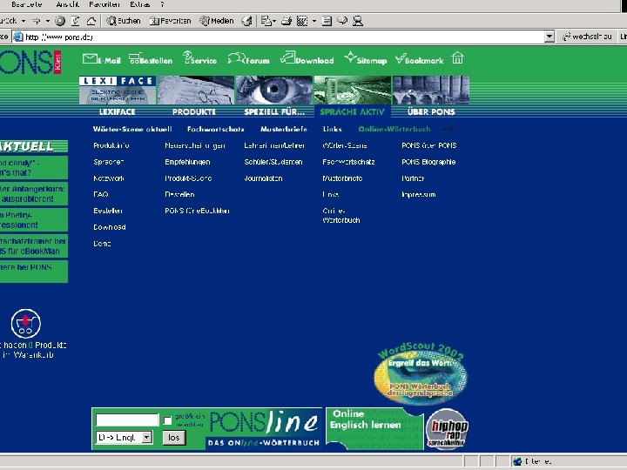Image resolution: width=627 pixels, height=470 pixels.
Task: Open green Online-Wörterbuch sub-navigation link
Action: (394, 129)
